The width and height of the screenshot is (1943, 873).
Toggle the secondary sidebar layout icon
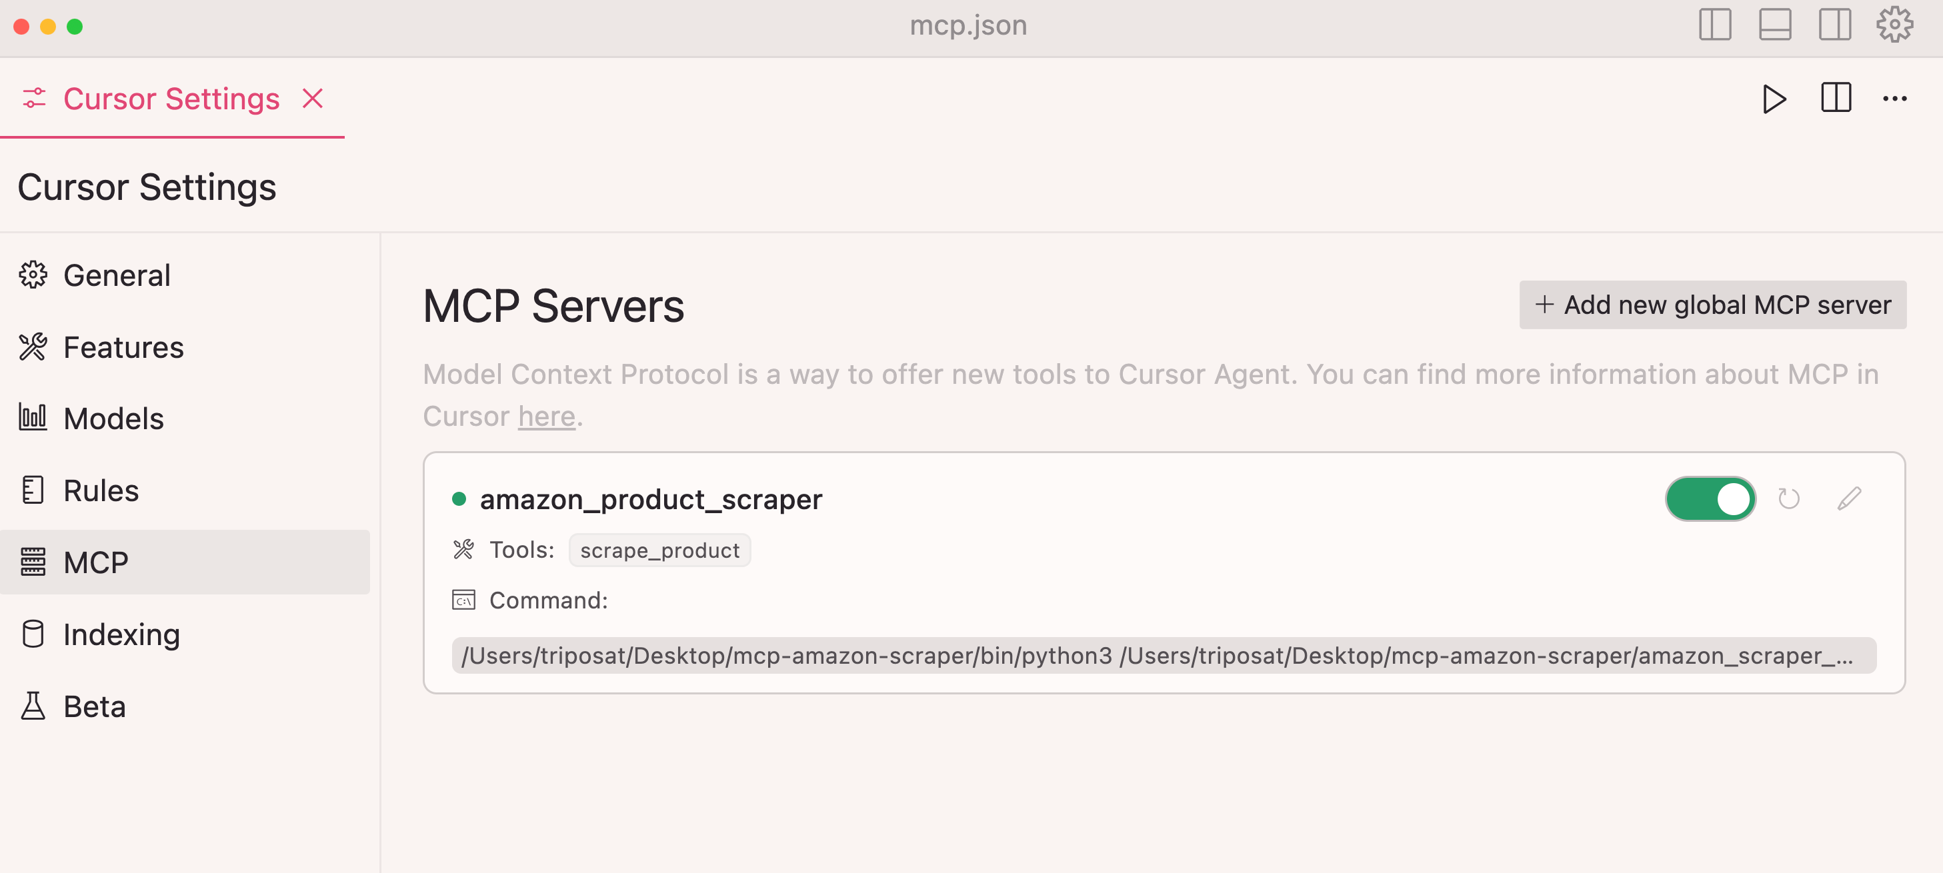[1834, 25]
